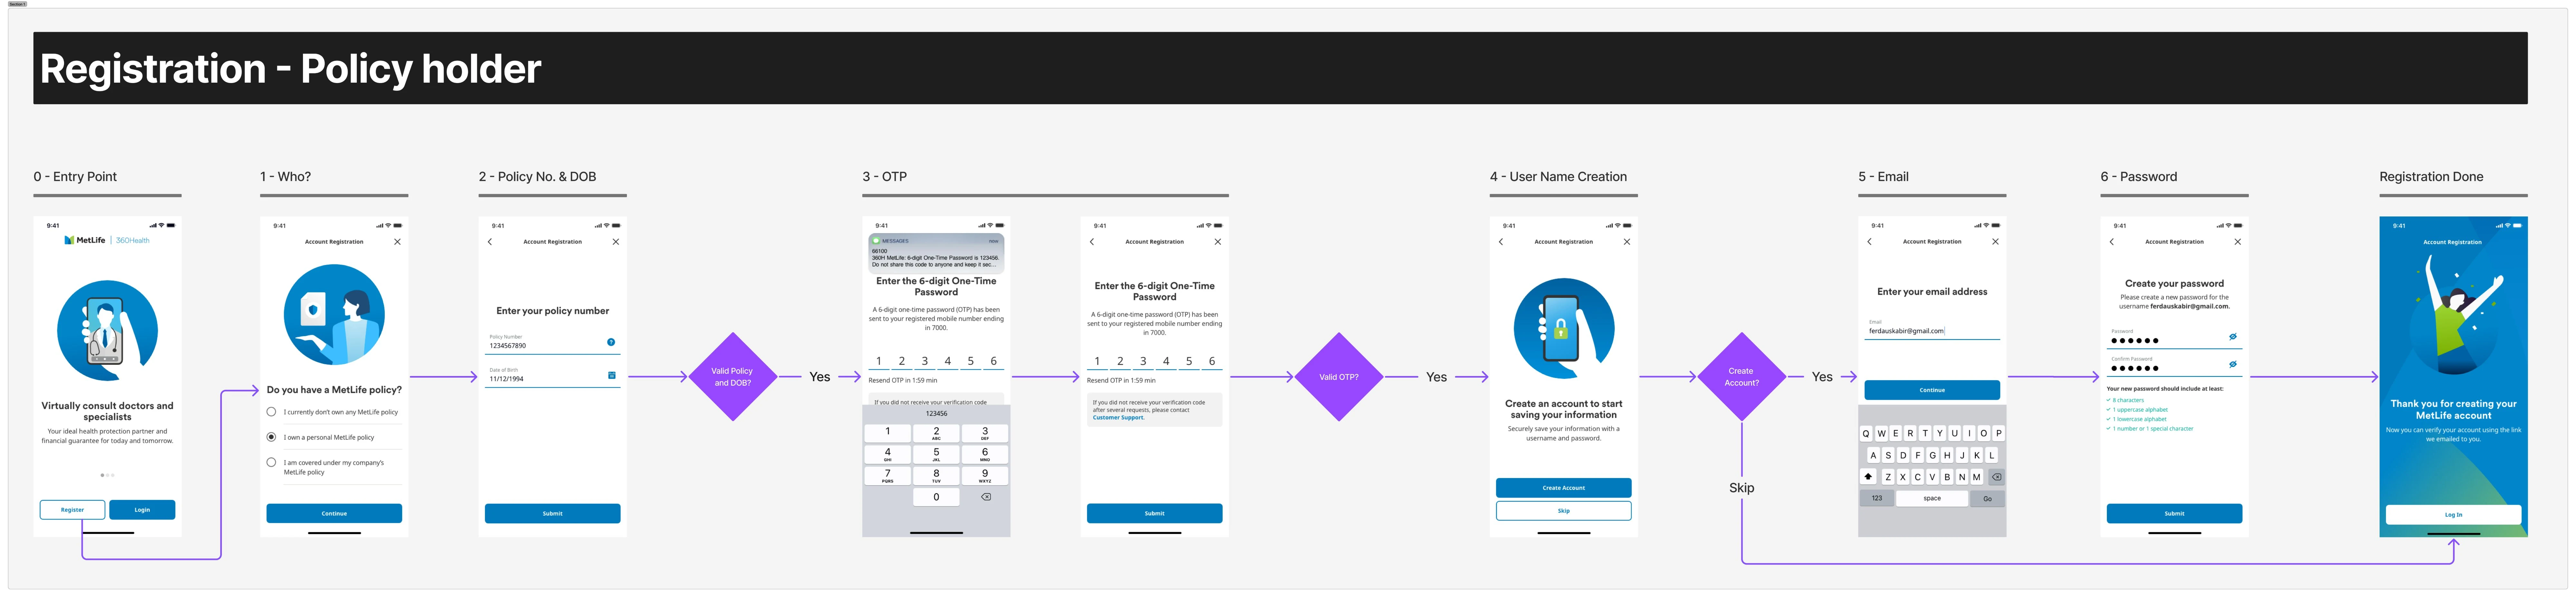2576x597 pixels.
Task: Click the Customer Support link
Action: [x=1118, y=417]
